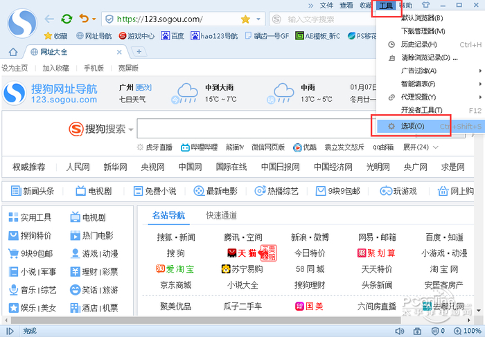Viewport: 485px width, 337px height.
Task: Open the hao123导航 bookmark
Action: [x=214, y=36]
